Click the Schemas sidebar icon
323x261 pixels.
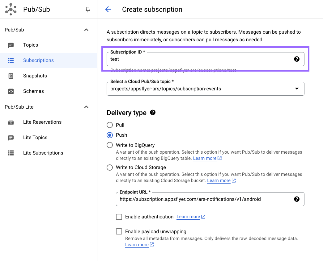click(x=11, y=91)
